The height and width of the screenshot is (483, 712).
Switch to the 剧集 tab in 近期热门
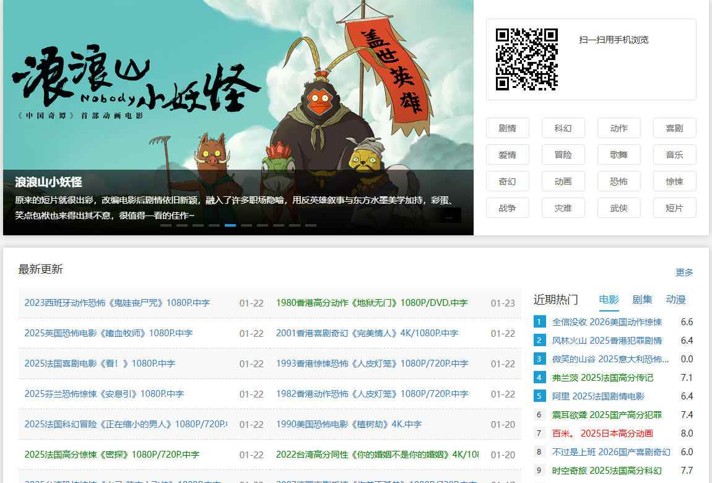click(643, 299)
